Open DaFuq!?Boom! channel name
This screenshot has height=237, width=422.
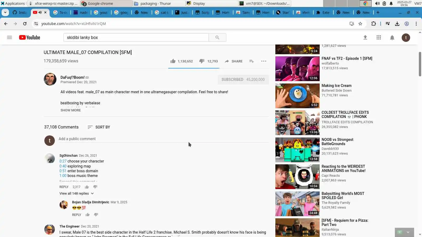pos(73,77)
